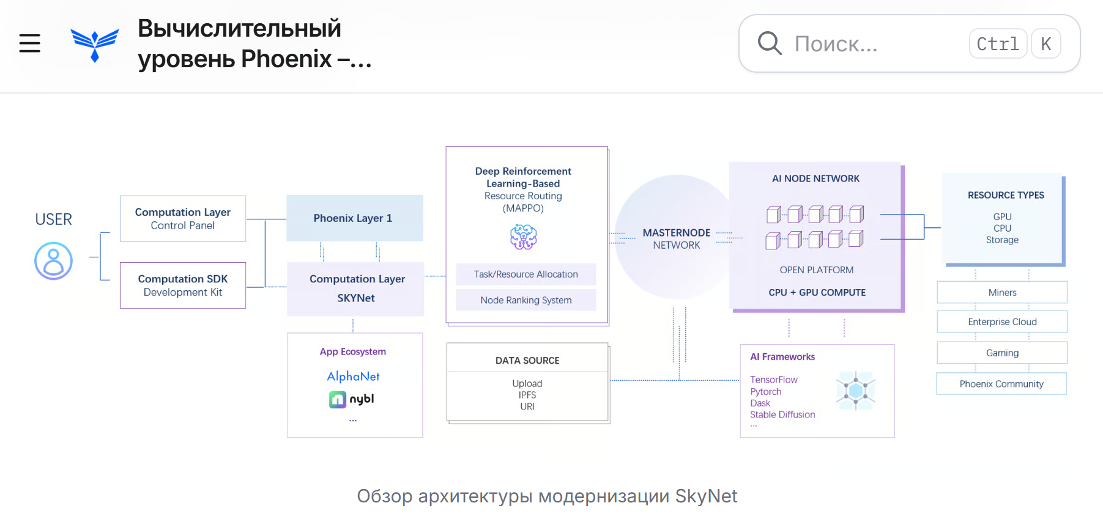Click the 'Phoenix Community' box
The width and height of the screenshot is (1103, 525).
[1001, 384]
